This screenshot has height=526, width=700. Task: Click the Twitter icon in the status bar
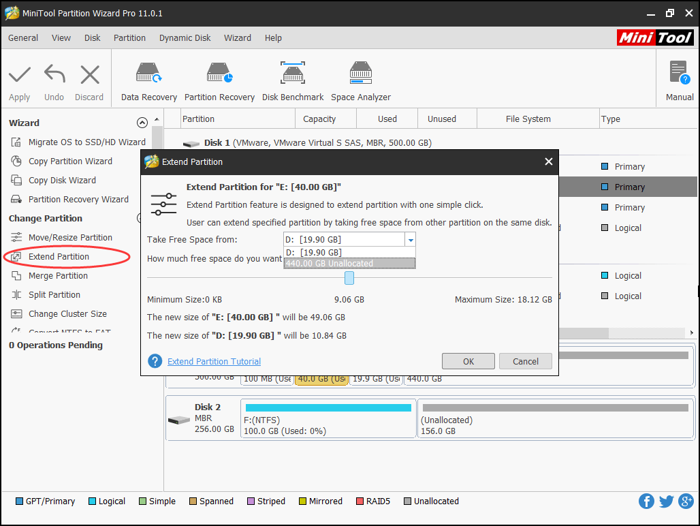[666, 501]
